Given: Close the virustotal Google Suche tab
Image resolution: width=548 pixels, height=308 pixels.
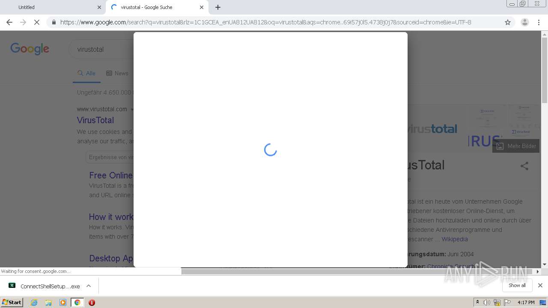Looking at the screenshot, I should [x=202, y=7].
